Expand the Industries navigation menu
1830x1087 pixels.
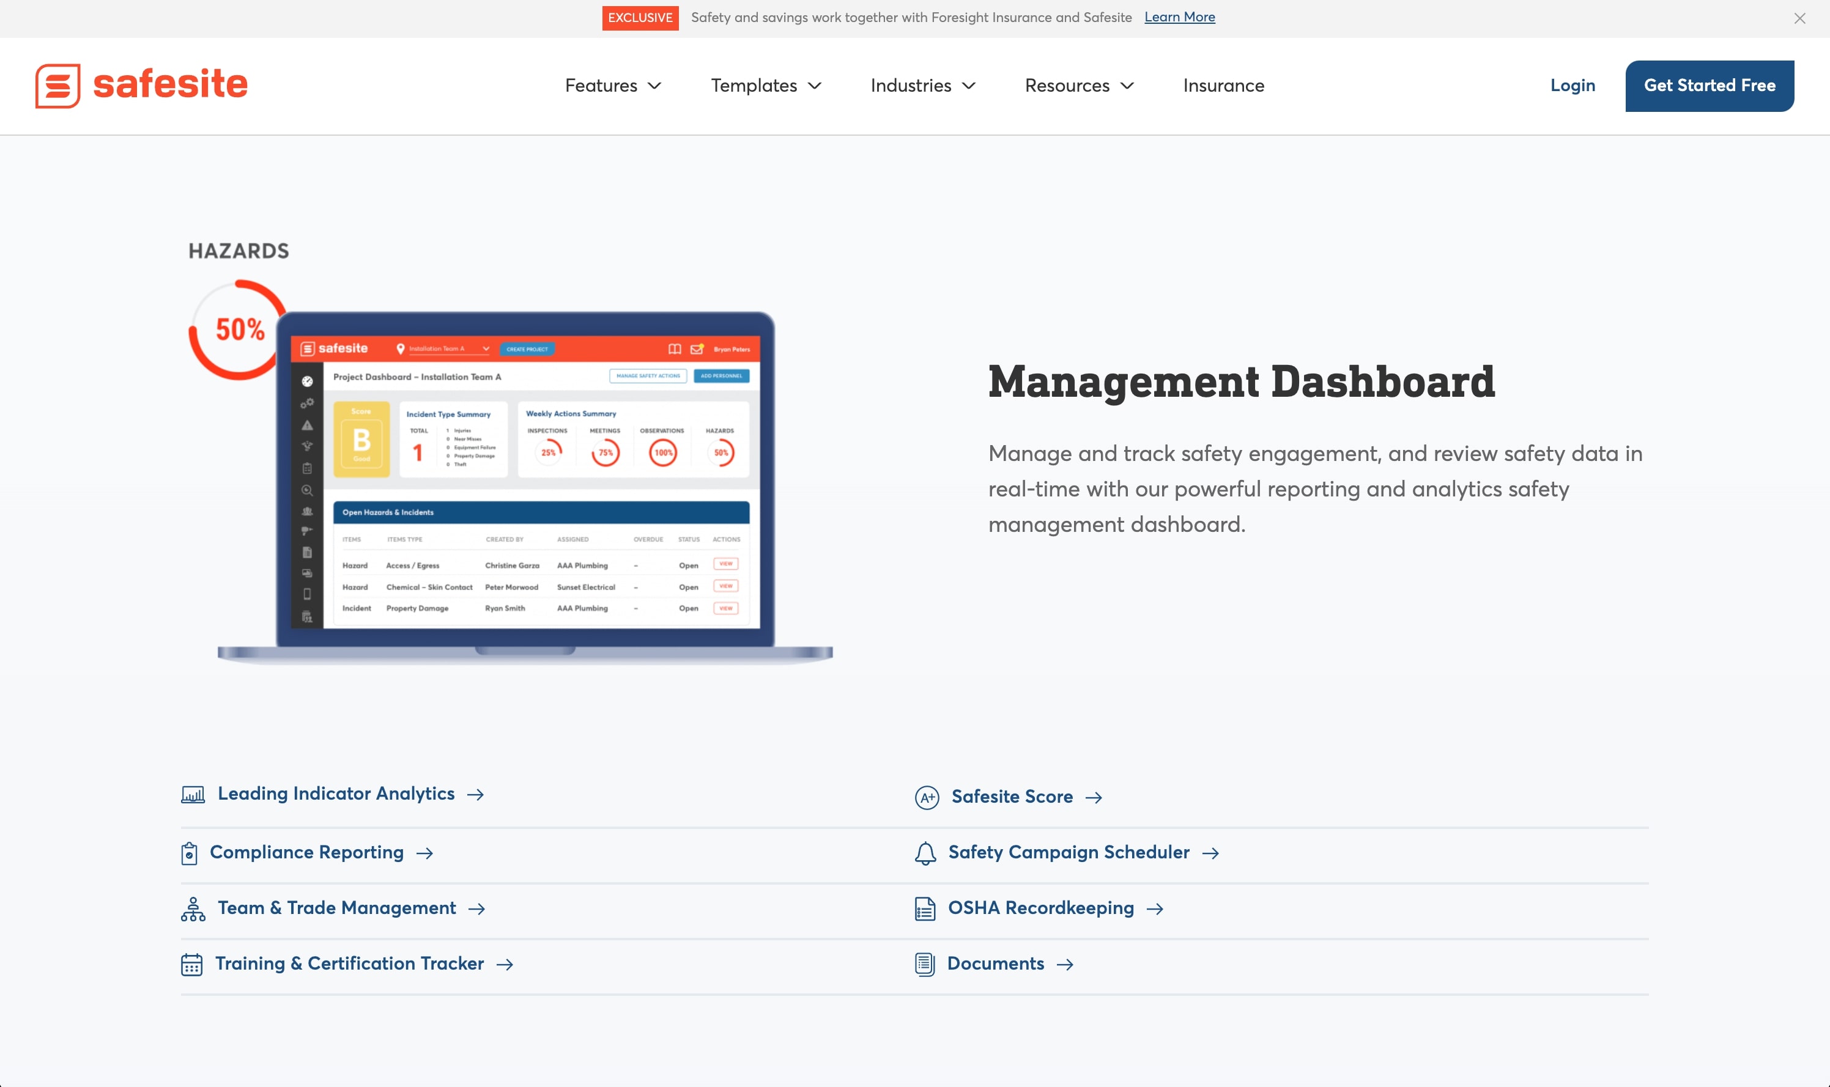tap(922, 86)
